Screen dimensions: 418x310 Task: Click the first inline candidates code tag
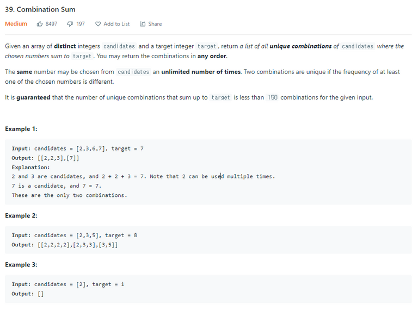(119, 46)
